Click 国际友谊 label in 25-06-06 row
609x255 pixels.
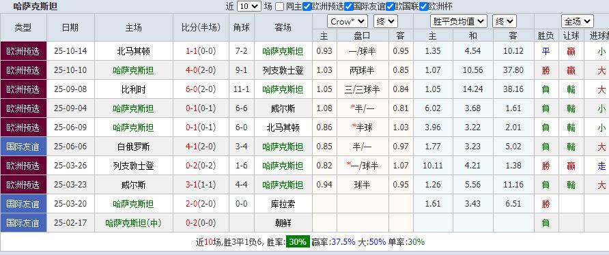point(23,147)
